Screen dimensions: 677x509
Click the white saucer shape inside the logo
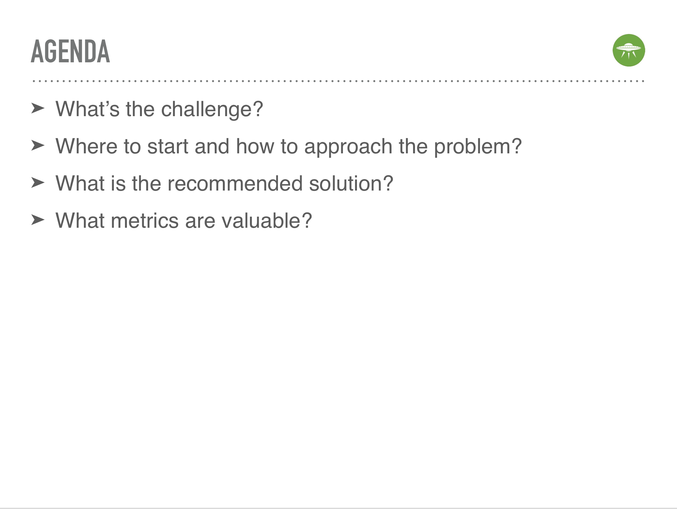[x=629, y=49]
